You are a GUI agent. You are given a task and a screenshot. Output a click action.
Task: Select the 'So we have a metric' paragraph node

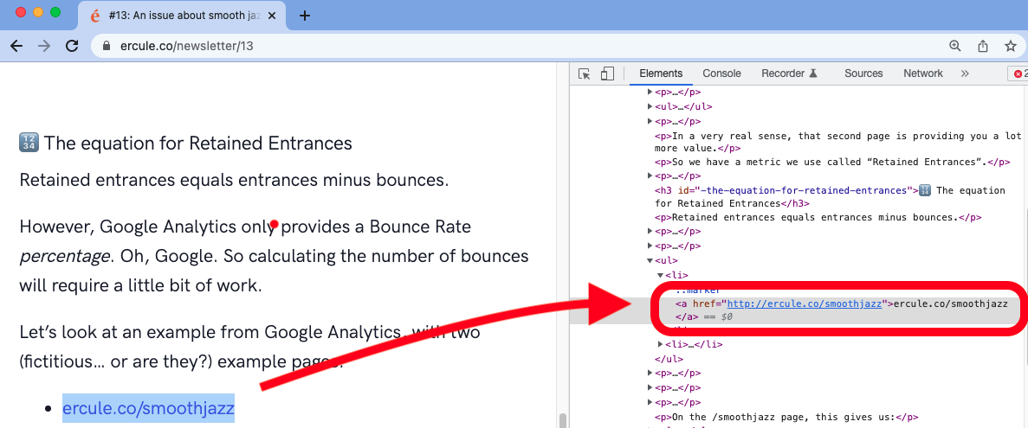coord(832,162)
